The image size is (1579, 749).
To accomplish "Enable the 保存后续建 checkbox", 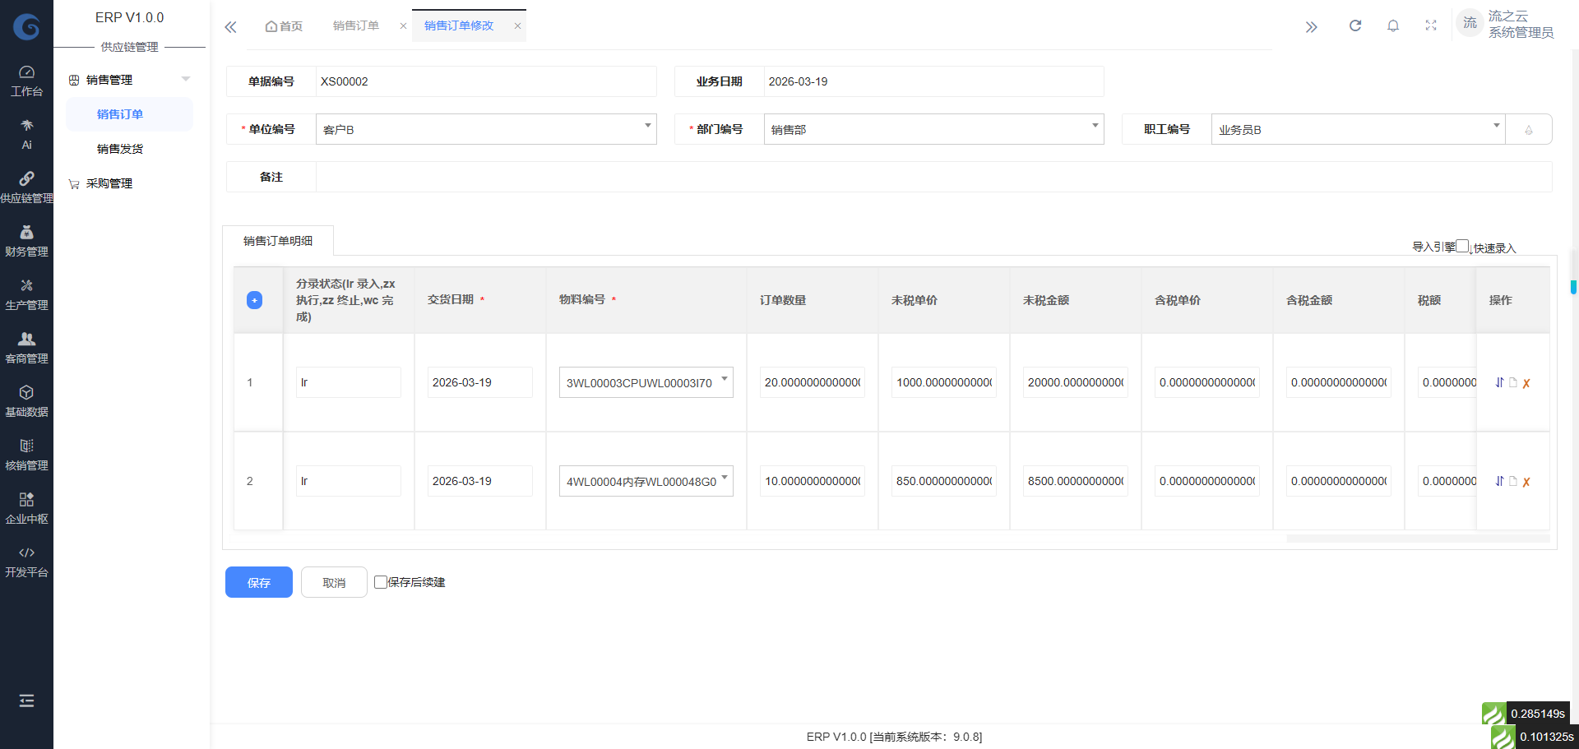I will [380, 581].
